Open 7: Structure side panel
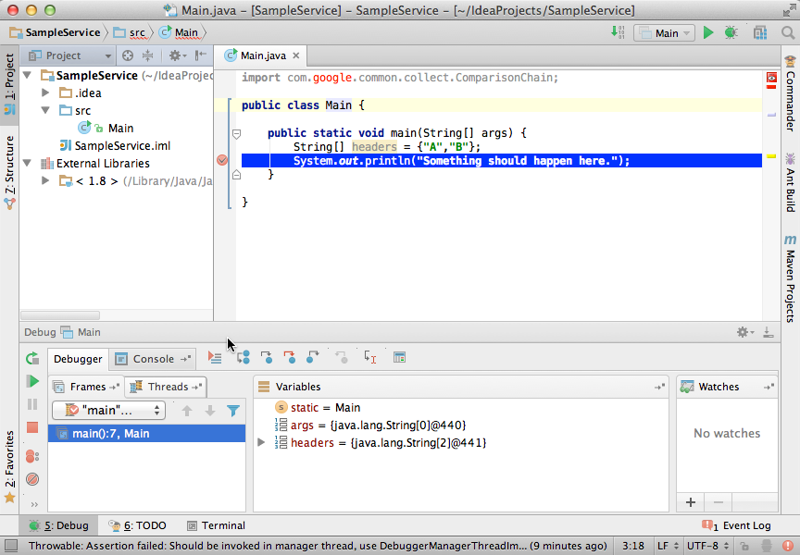 tap(9, 172)
